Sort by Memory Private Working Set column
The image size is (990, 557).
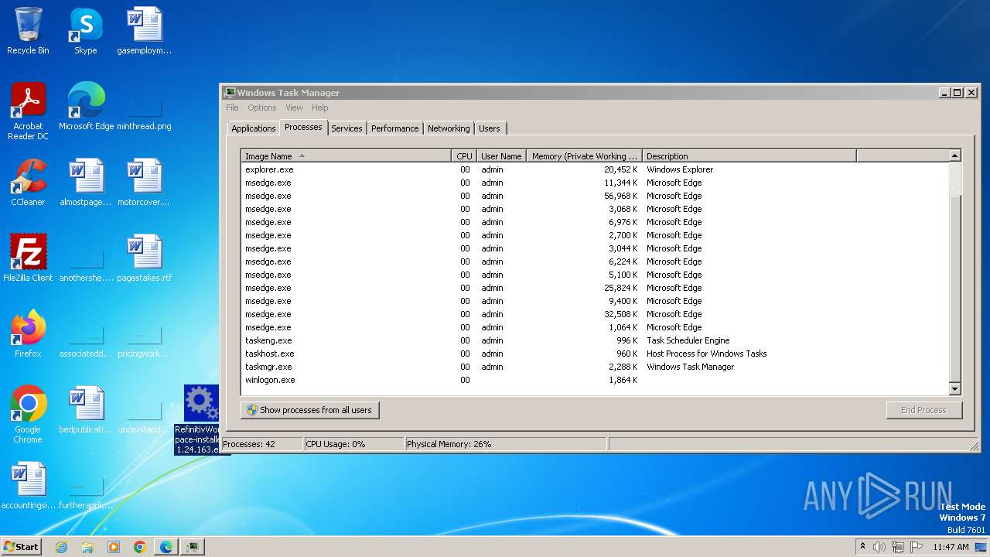584,155
